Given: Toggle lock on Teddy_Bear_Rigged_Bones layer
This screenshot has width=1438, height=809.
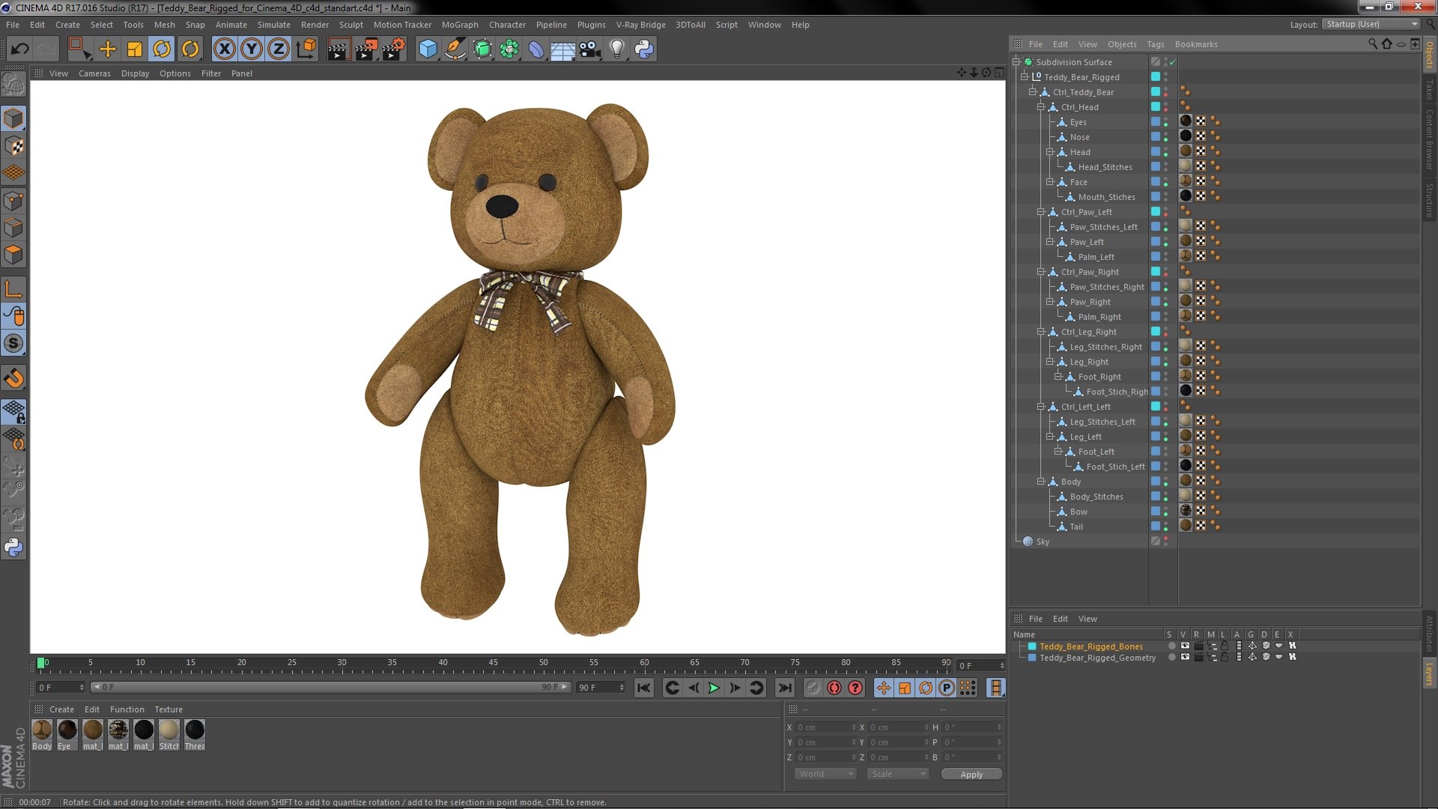Looking at the screenshot, I should (1225, 646).
